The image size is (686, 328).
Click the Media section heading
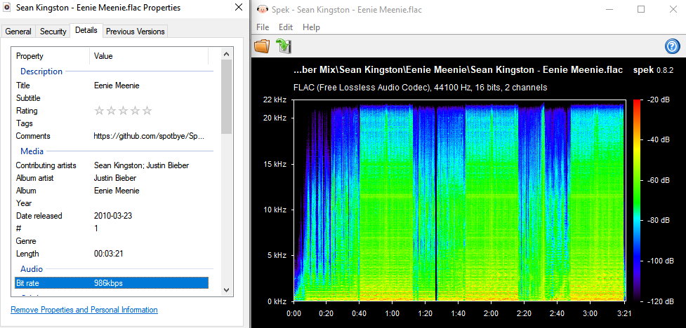coord(32,151)
